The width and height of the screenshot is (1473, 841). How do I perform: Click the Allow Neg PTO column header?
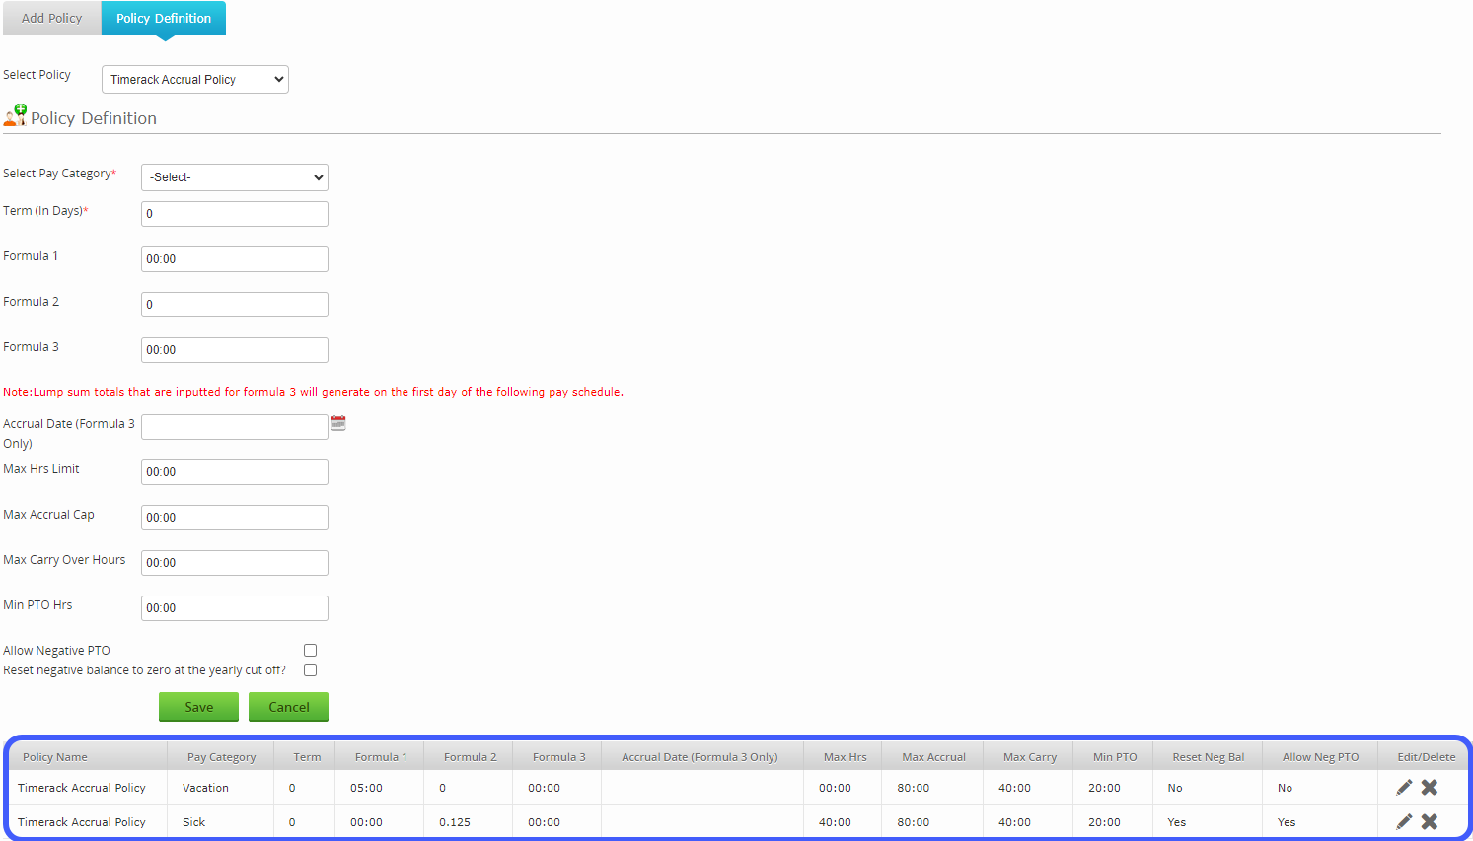tap(1321, 757)
